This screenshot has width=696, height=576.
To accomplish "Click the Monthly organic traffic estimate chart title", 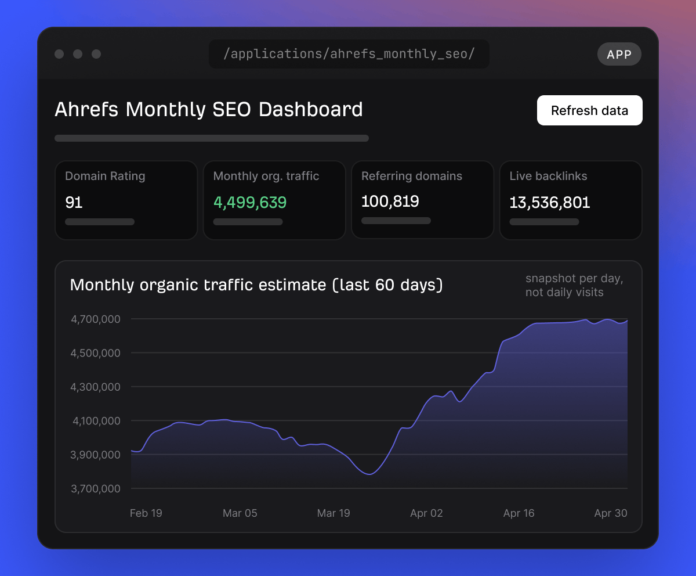I will (256, 285).
